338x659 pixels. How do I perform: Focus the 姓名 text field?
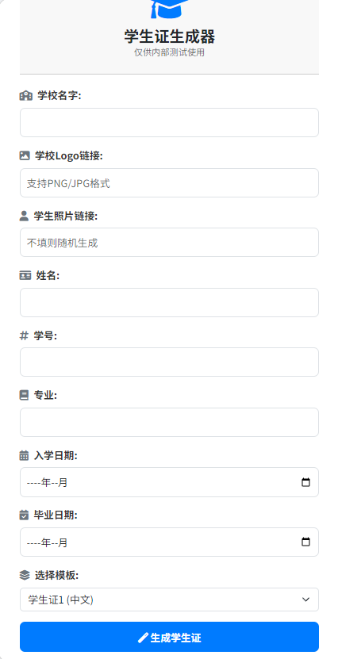[x=170, y=303]
